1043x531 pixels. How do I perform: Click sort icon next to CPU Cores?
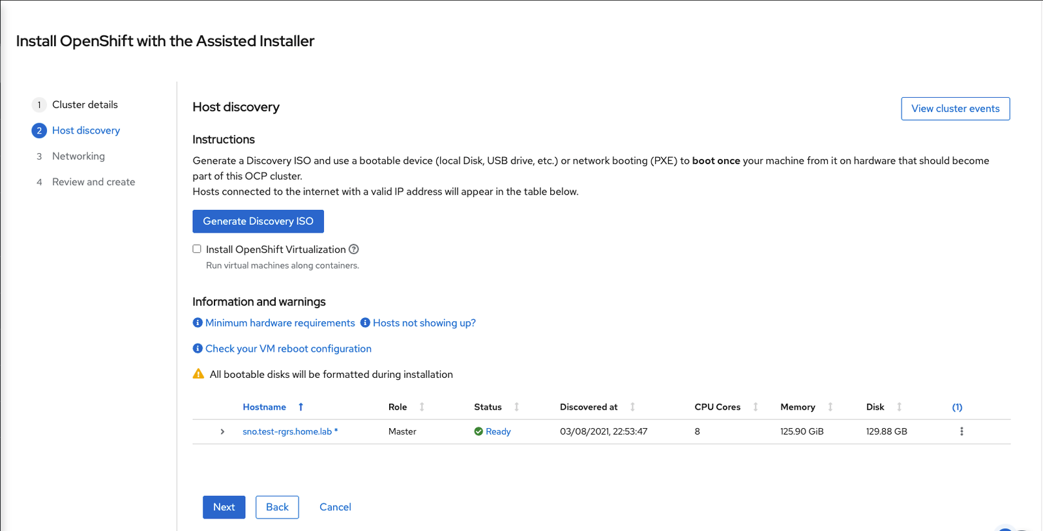click(x=756, y=407)
